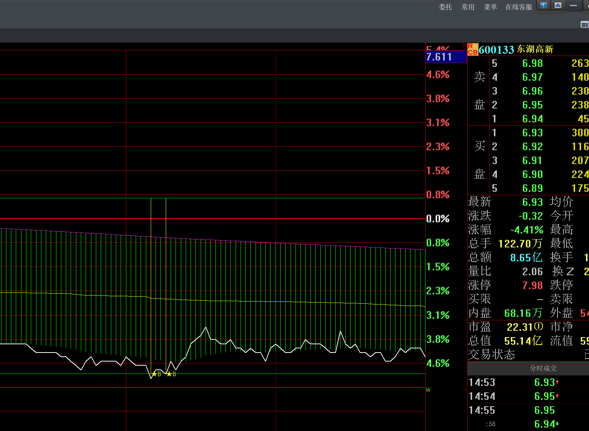Click the 总额 turnover 8.65亿
Image resolution: width=589 pixels, height=431 pixels.
pos(526,258)
